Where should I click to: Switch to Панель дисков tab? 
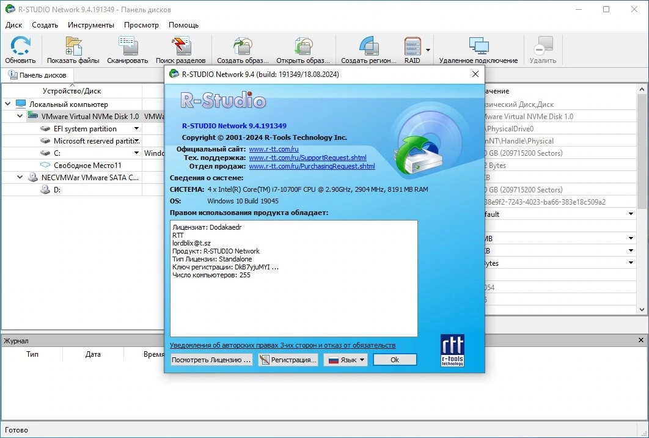point(37,75)
